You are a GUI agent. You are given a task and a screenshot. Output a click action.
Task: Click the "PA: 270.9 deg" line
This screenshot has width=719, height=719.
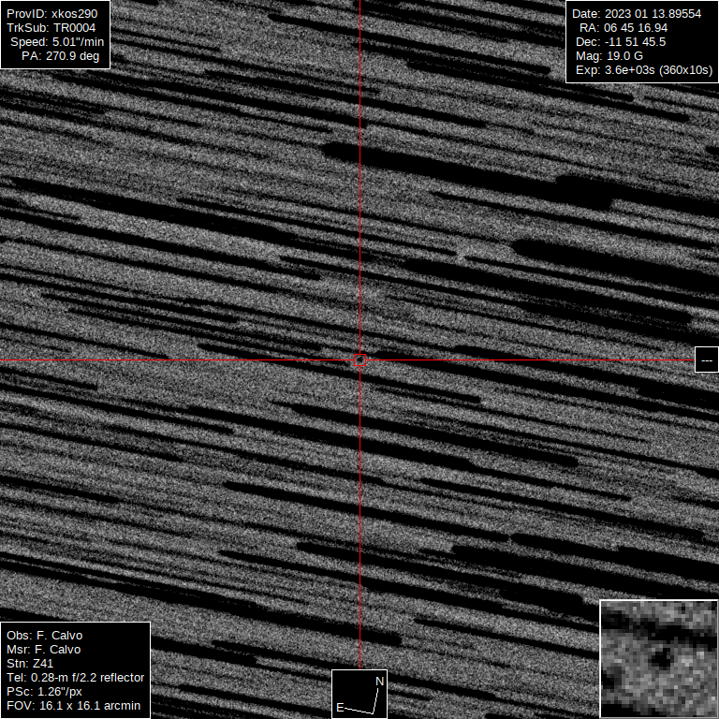click(61, 56)
